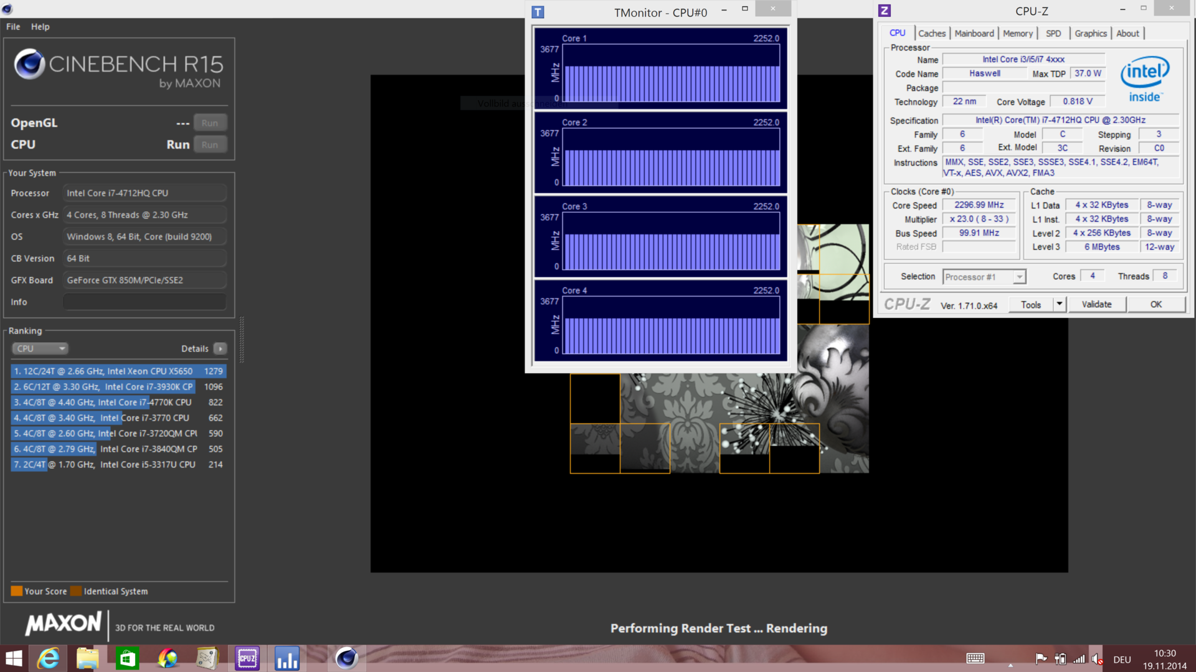Image resolution: width=1196 pixels, height=672 pixels.
Task: Launch Internet Explorer from taskbar
Action: pyautogui.click(x=48, y=658)
